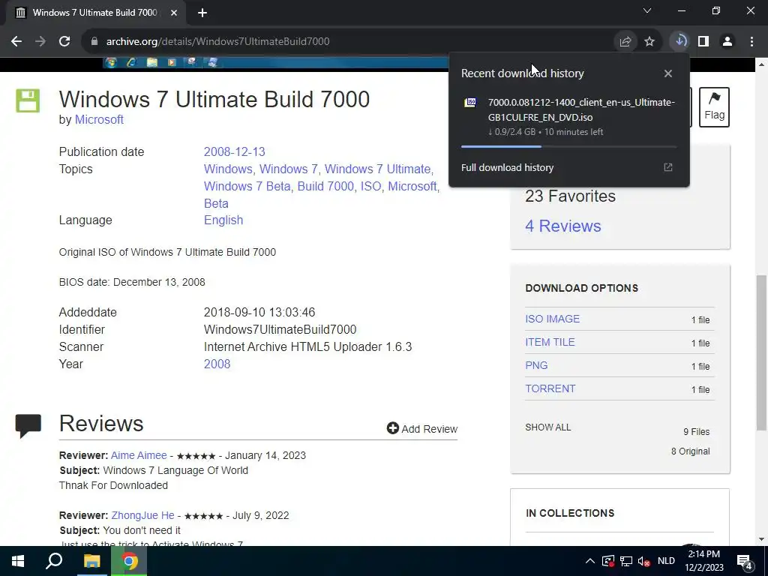Click the Chrome taskbar icon
The height and width of the screenshot is (576, 768).
click(x=129, y=561)
